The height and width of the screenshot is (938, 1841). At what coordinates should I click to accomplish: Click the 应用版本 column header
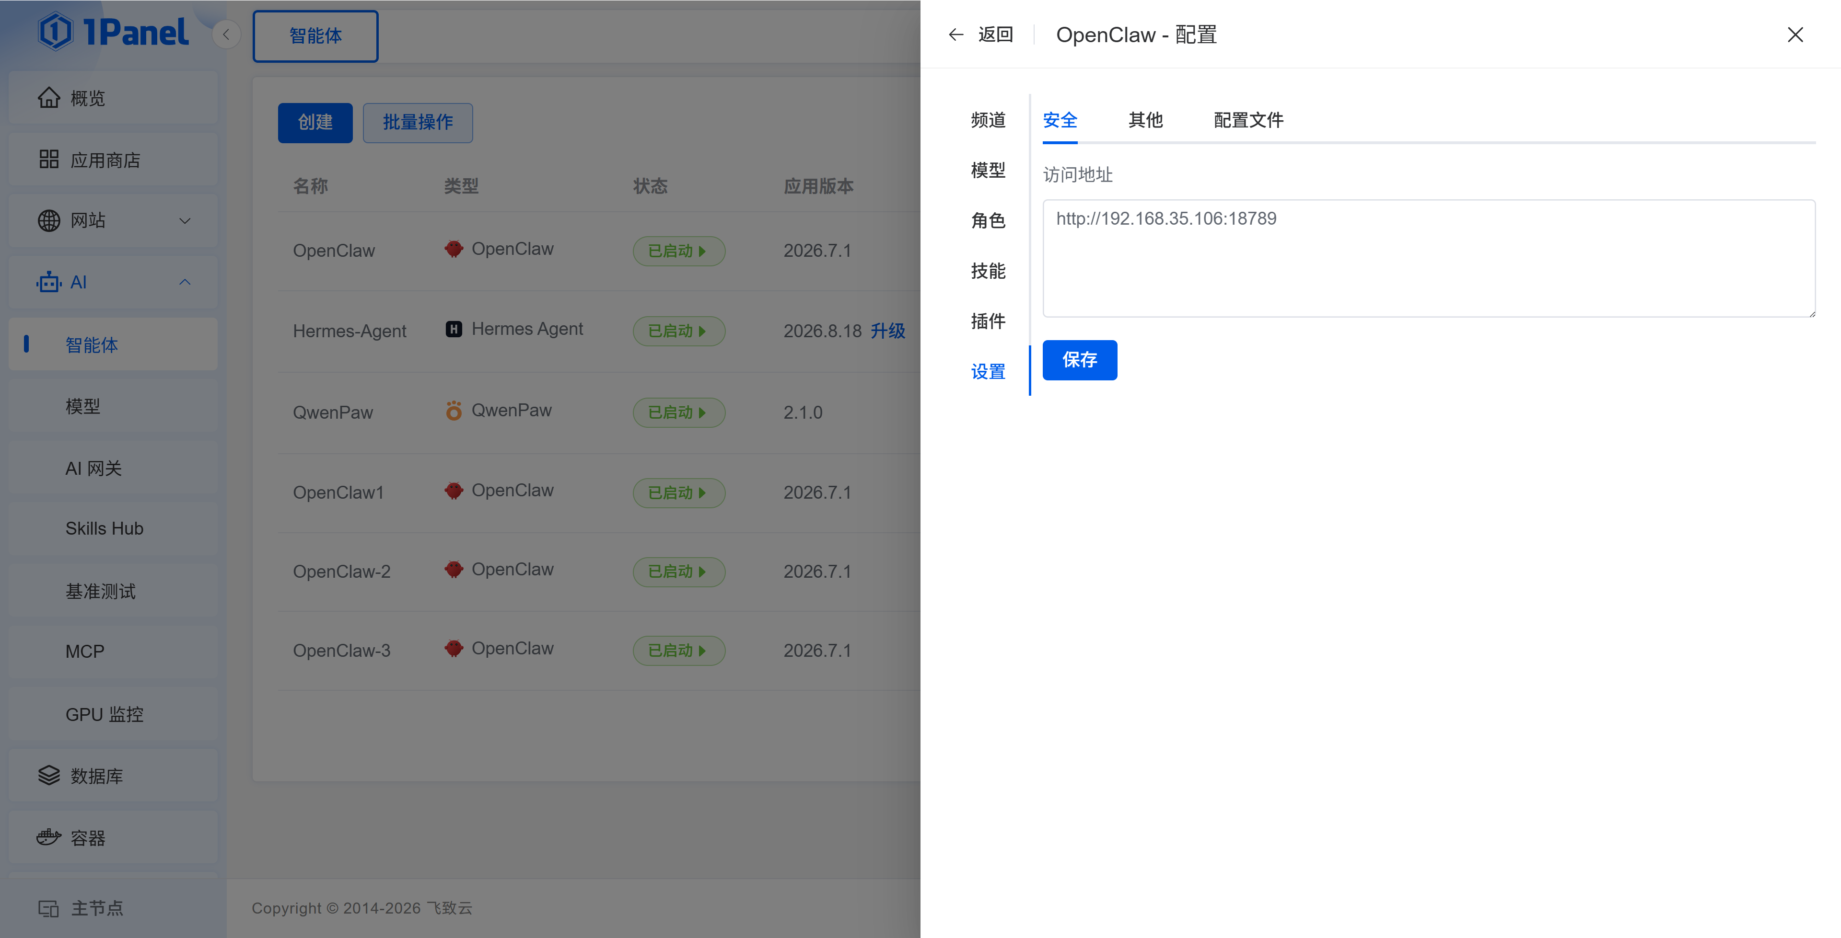click(x=819, y=186)
